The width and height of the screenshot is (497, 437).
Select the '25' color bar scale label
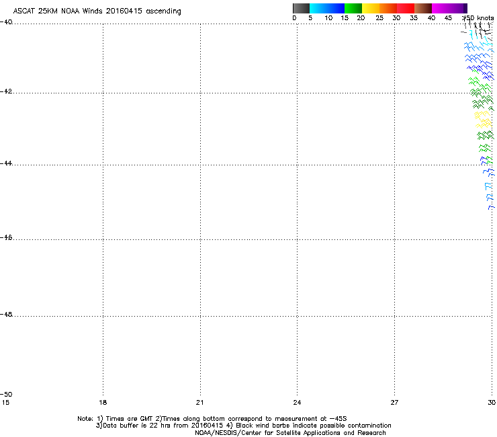(x=379, y=18)
